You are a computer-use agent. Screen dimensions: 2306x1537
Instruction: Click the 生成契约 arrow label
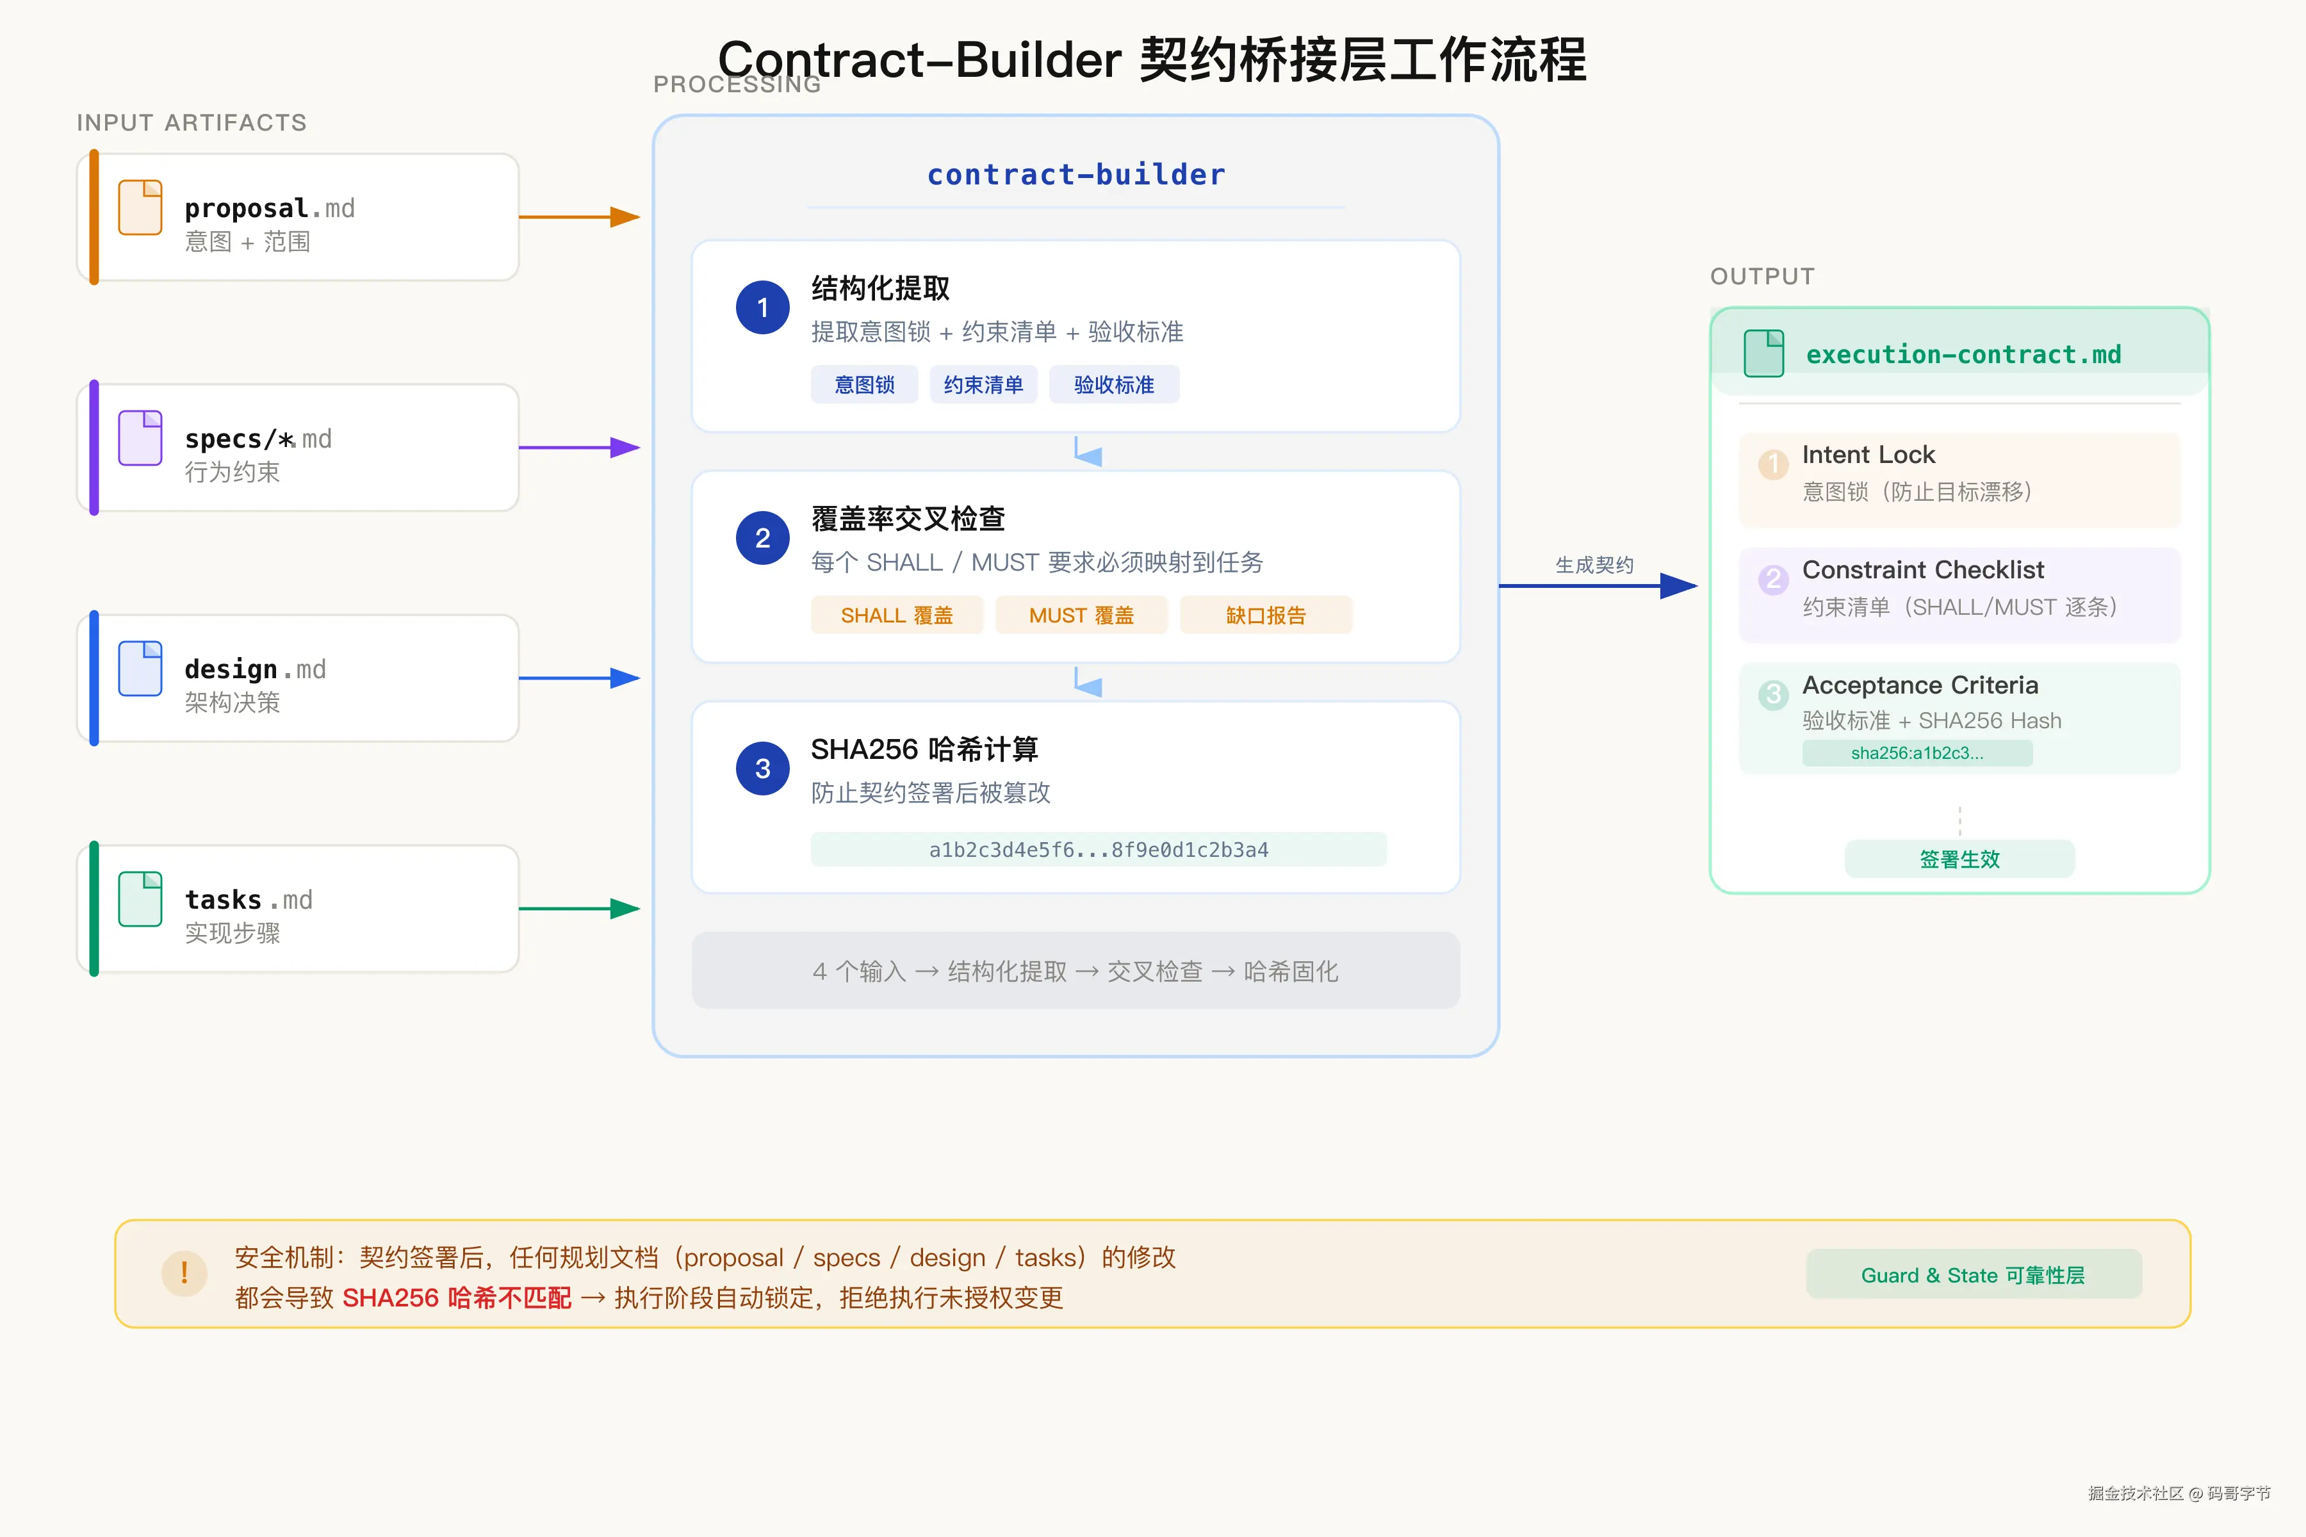point(1594,565)
